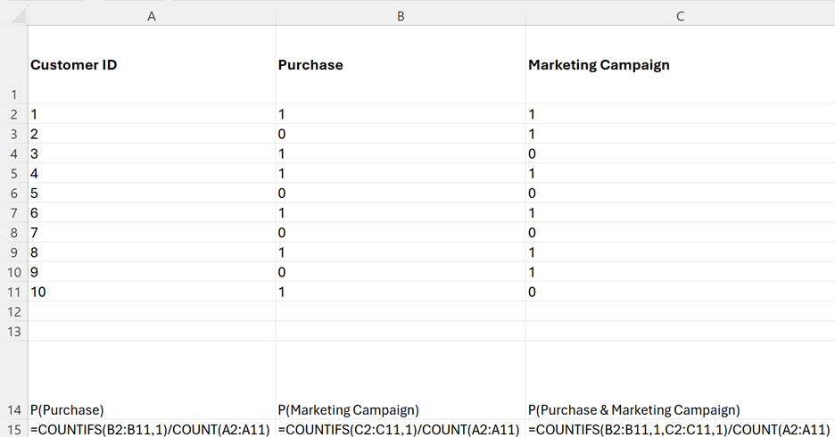The image size is (835, 437).
Task: Select Purchase value cell for customer 8
Action: [x=401, y=252]
